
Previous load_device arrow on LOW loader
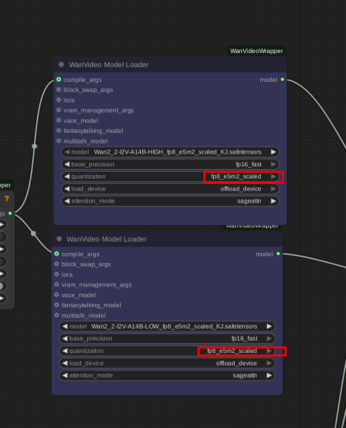[64, 364]
